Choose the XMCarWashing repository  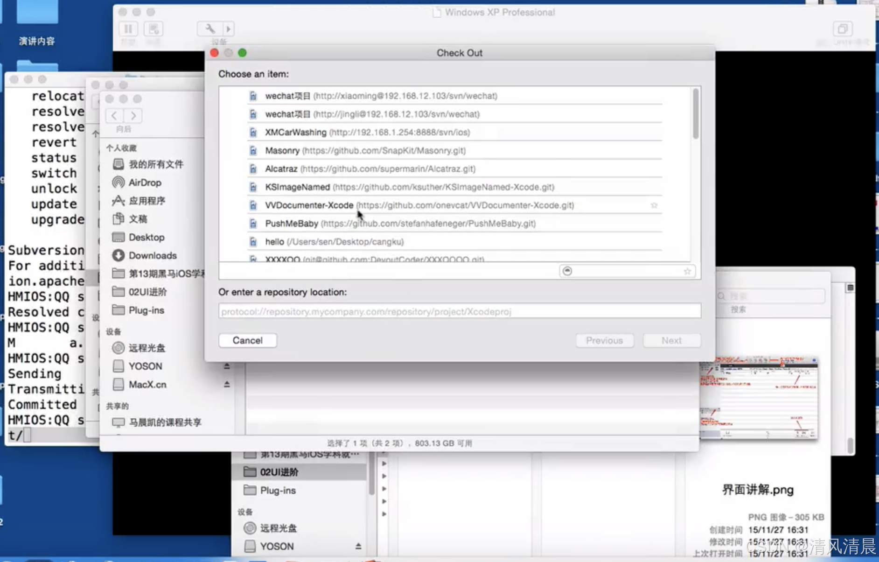(454, 132)
